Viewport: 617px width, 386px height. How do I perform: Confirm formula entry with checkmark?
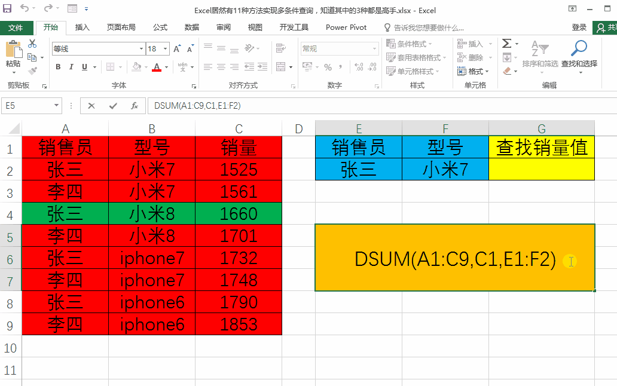point(114,106)
